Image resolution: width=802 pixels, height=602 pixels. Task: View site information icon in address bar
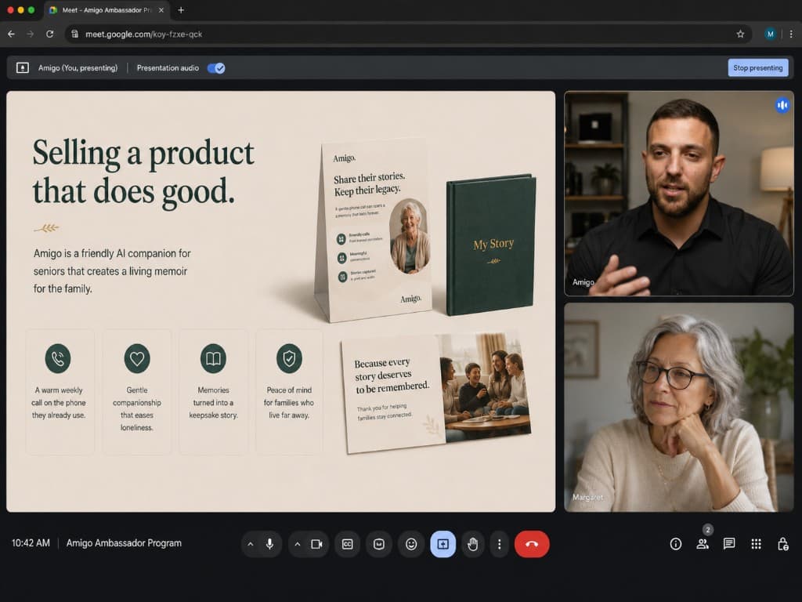[74, 34]
